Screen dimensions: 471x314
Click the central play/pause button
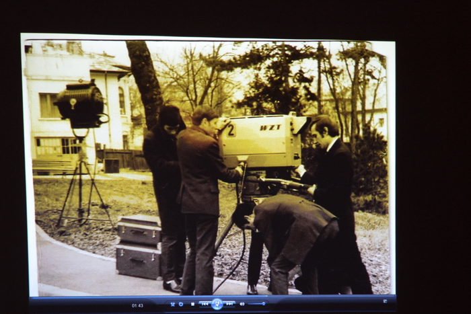click(x=217, y=304)
